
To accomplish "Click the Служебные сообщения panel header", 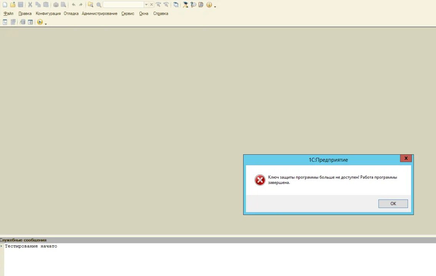I will tap(218, 240).
